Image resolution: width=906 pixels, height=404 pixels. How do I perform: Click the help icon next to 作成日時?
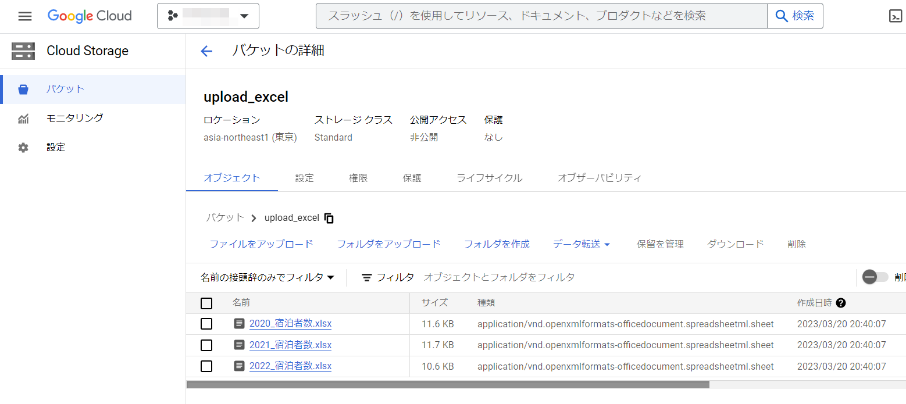[841, 303]
